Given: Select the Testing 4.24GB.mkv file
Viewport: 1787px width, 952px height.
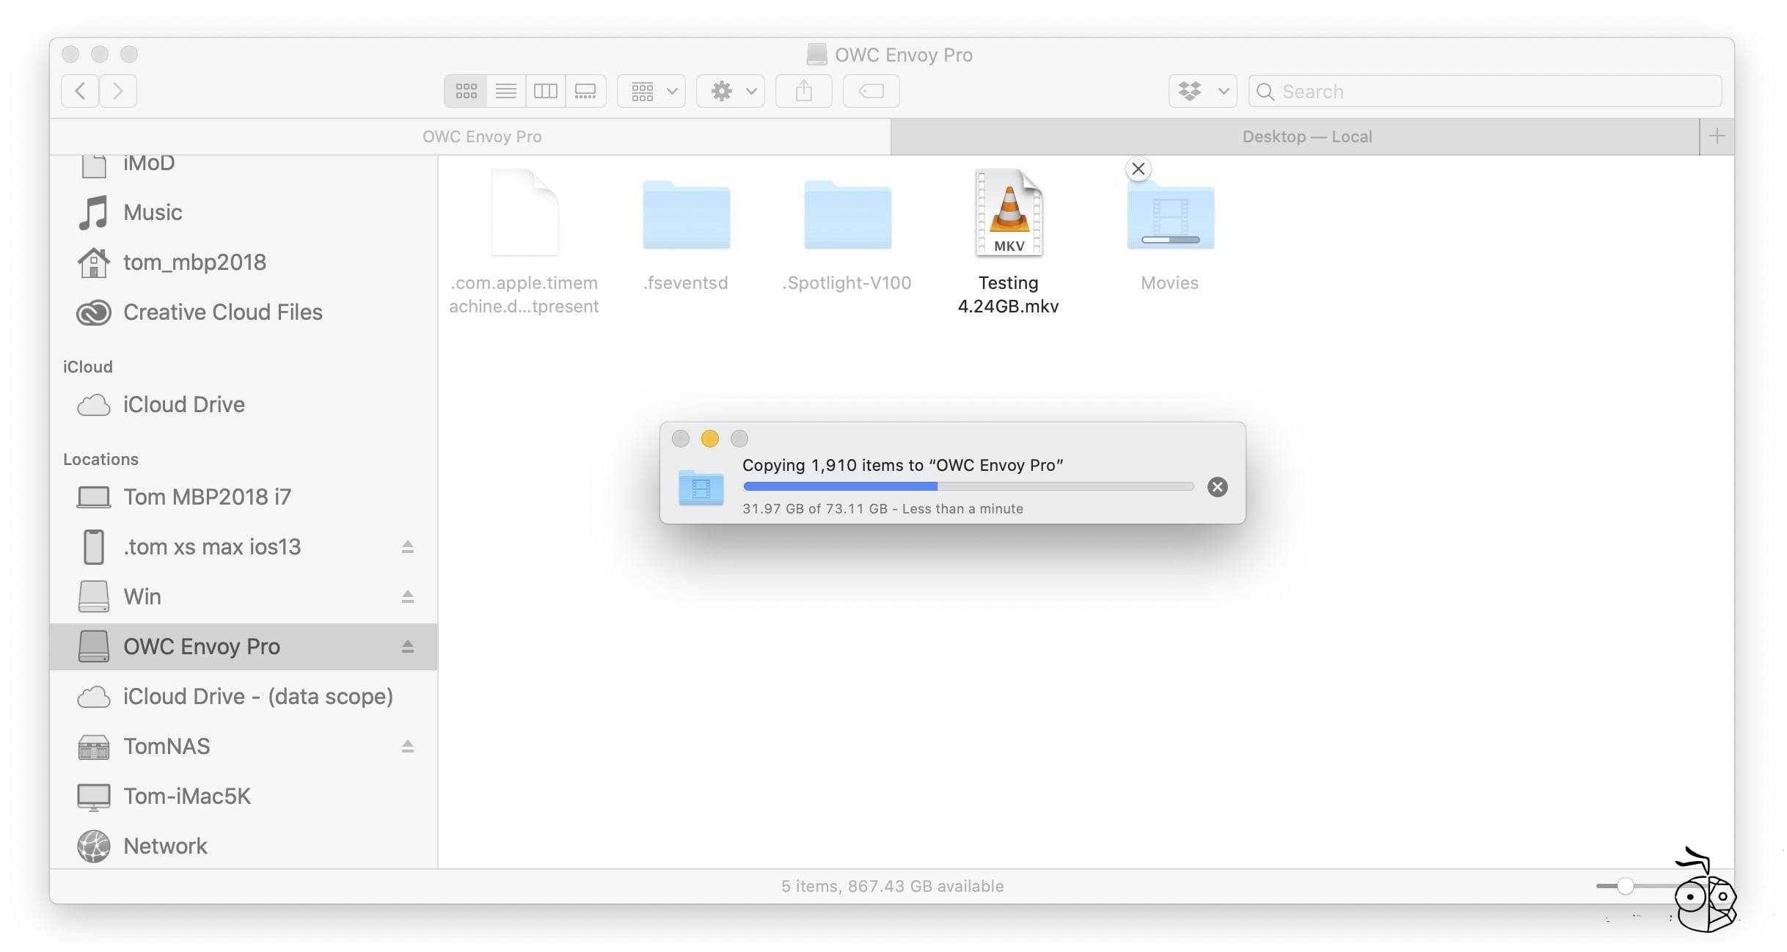Looking at the screenshot, I should coord(1009,213).
